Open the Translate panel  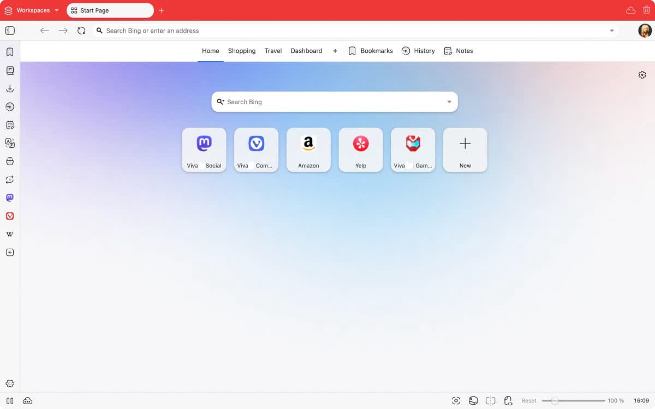[10, 143]
